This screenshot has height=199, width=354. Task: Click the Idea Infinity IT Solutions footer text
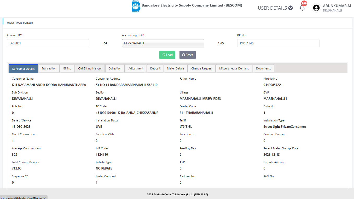click(177, 195)
